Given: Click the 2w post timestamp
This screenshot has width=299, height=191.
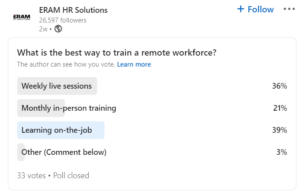Looking at the screenshot, I should pyautogui.click(x=43, y=29).
